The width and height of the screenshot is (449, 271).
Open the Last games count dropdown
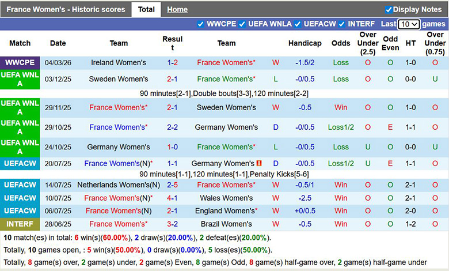point(409,24)
